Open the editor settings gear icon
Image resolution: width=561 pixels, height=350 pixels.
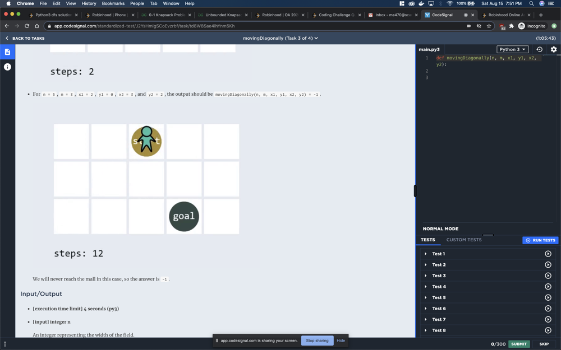(x=554, y=49)
